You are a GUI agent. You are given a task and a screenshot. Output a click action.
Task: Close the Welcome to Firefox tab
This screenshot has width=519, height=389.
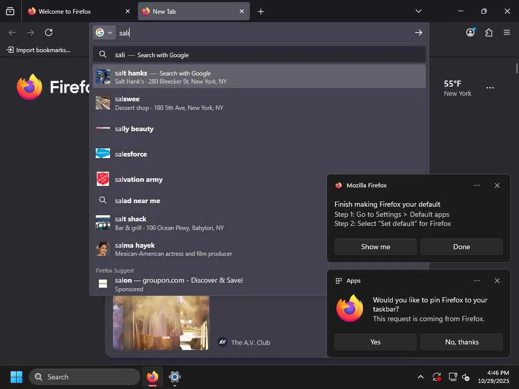tap(128, 11)
